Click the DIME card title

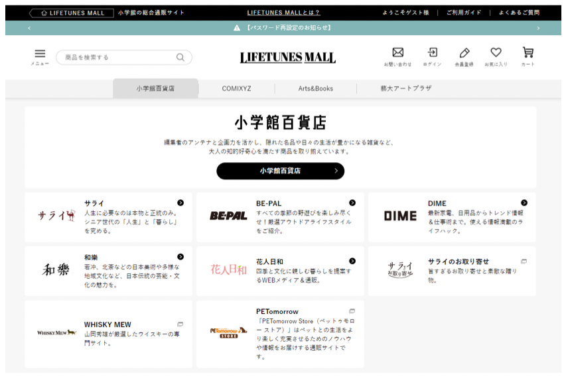[x=437, y=203]
